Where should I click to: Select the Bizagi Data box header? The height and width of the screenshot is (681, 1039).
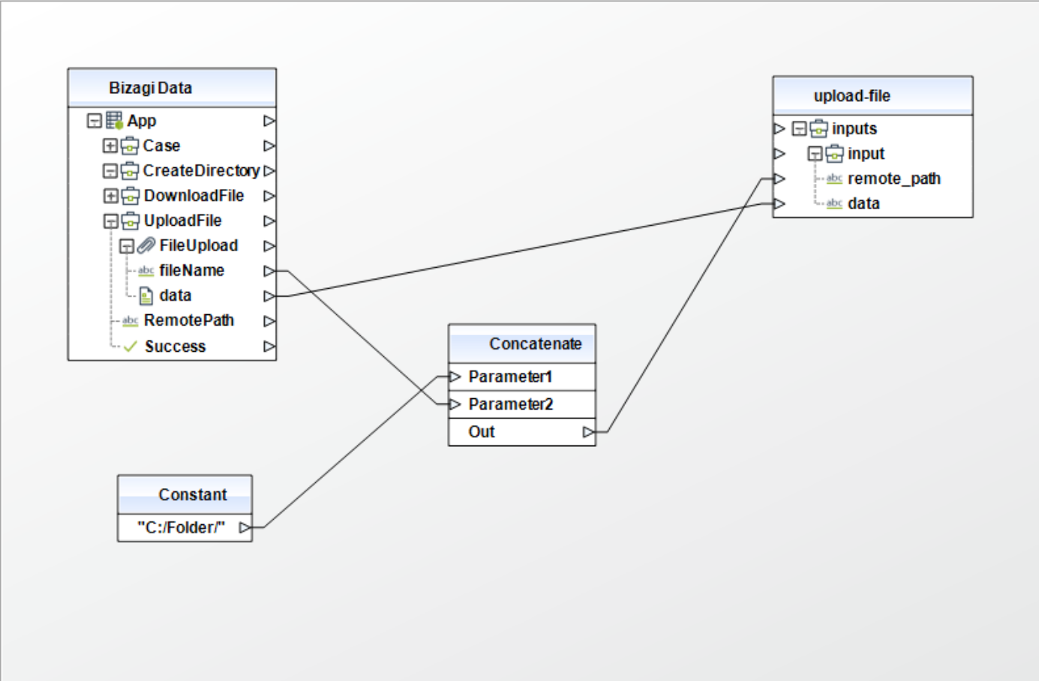[172, 88]
